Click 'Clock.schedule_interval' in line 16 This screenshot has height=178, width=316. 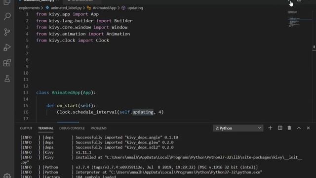click(x=87, y=112)
